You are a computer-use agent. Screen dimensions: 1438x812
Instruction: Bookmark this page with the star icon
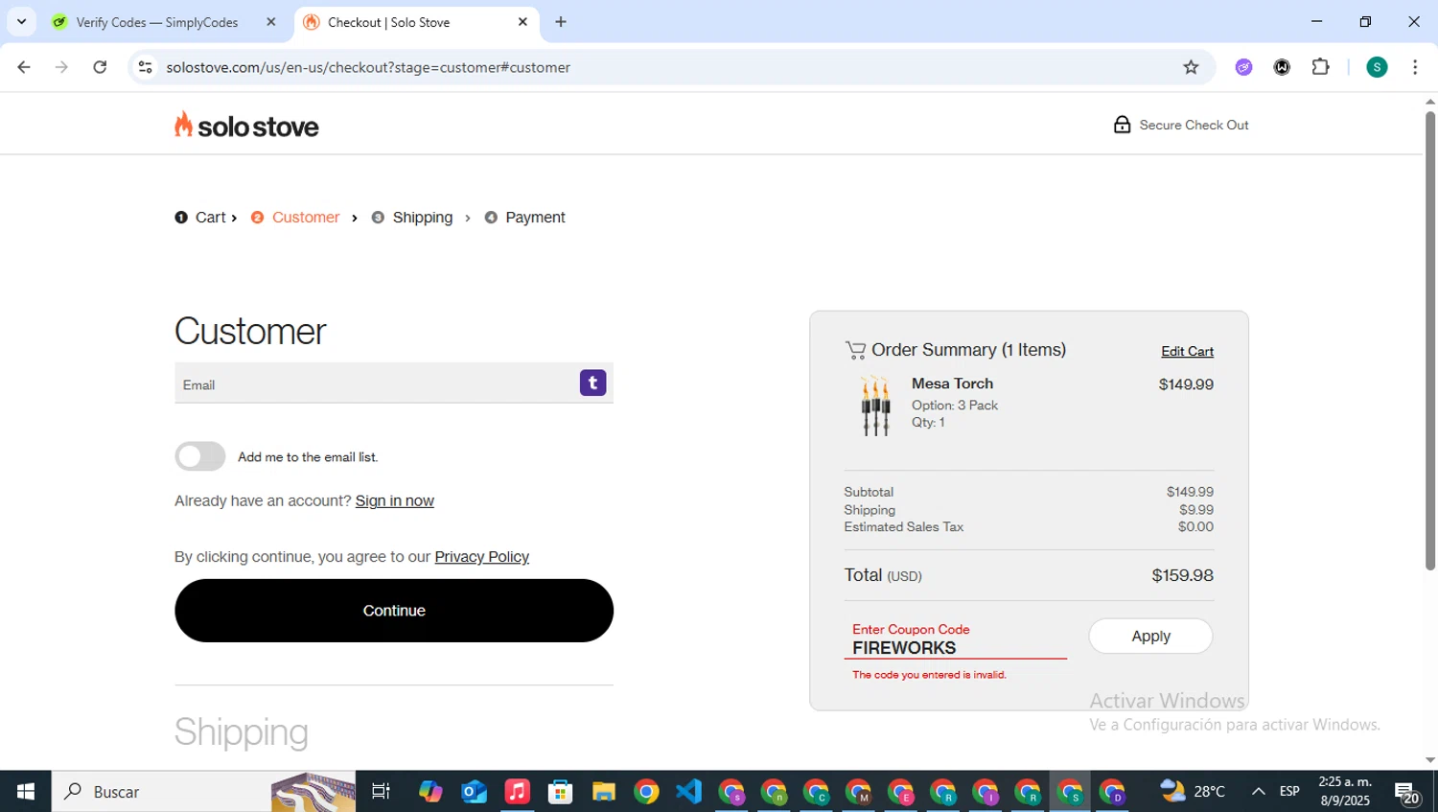coord(1191,67)
